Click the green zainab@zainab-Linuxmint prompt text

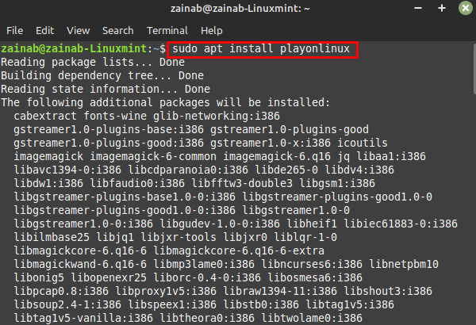(74, 49)
